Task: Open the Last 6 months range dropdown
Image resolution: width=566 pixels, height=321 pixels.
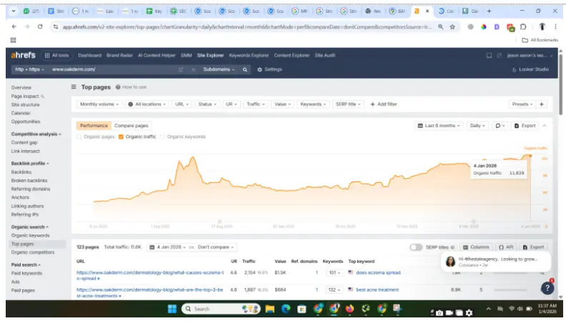Action: click(x=439, y=126)
